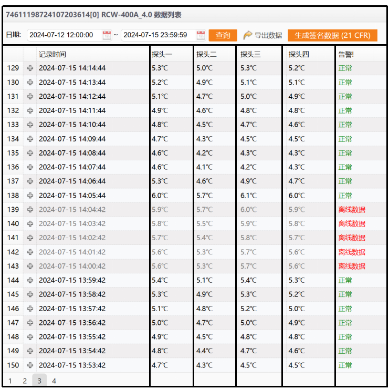
Task: Click the 导出数据 export link
Action: [268, 35]
